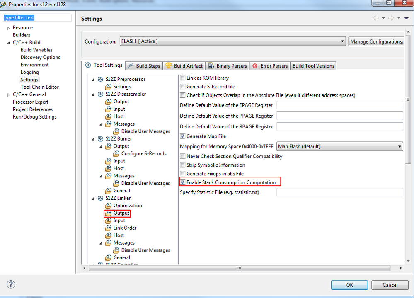Click the vertical scrollbar thumb

point(408,99)
